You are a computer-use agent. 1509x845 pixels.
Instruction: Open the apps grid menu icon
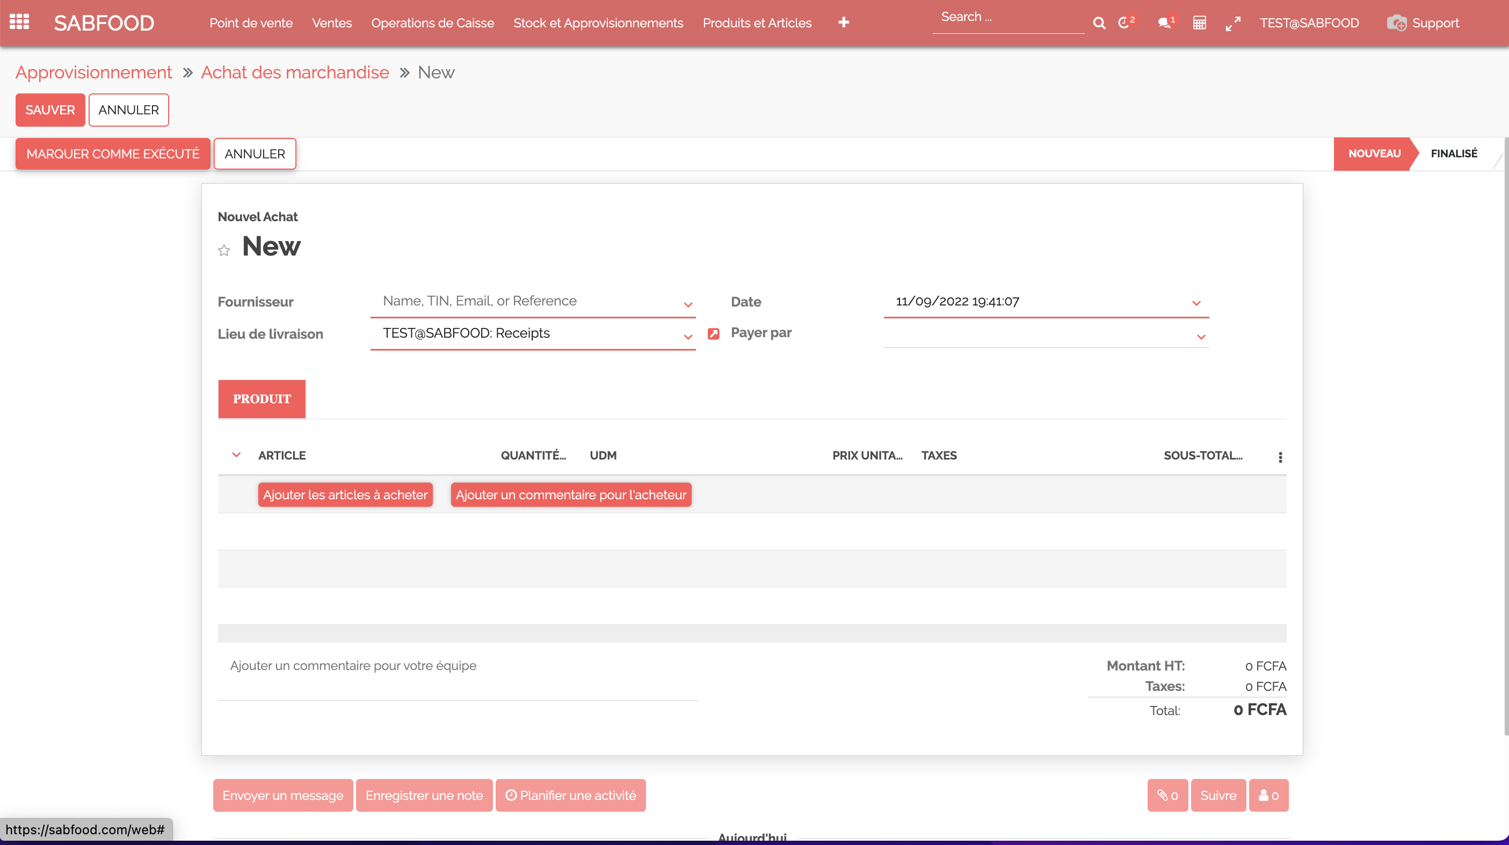19,22
